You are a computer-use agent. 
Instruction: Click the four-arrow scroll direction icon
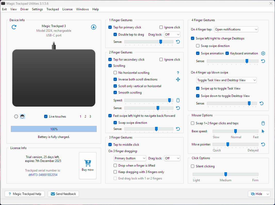point(178,79)
